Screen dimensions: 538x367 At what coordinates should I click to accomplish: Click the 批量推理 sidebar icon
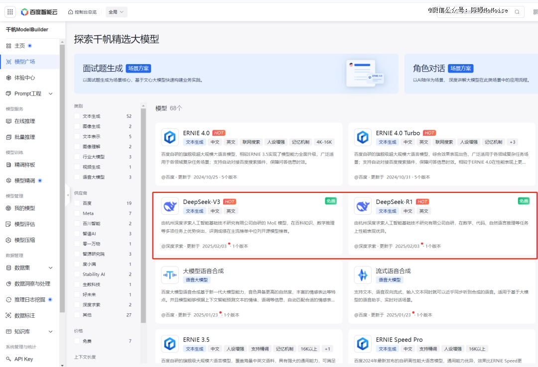tap(8, 137)
